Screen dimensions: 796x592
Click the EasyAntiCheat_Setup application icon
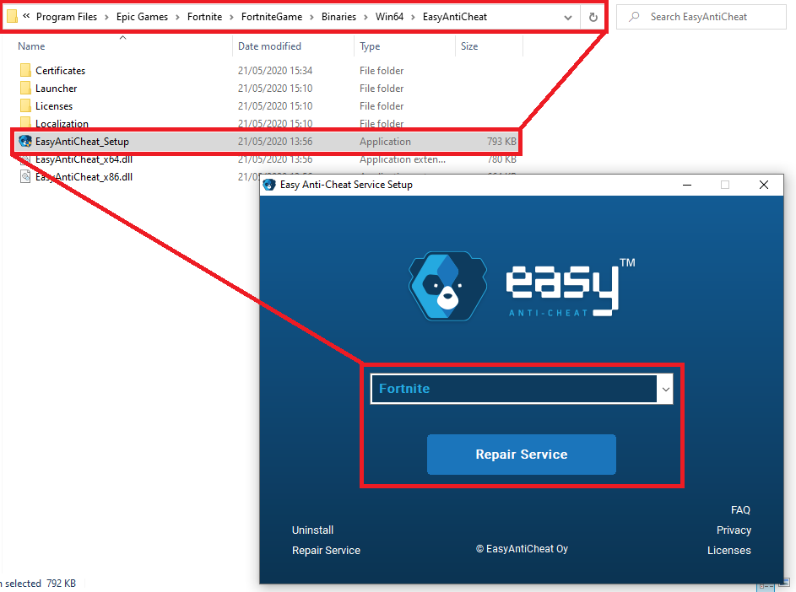(24, 141)
